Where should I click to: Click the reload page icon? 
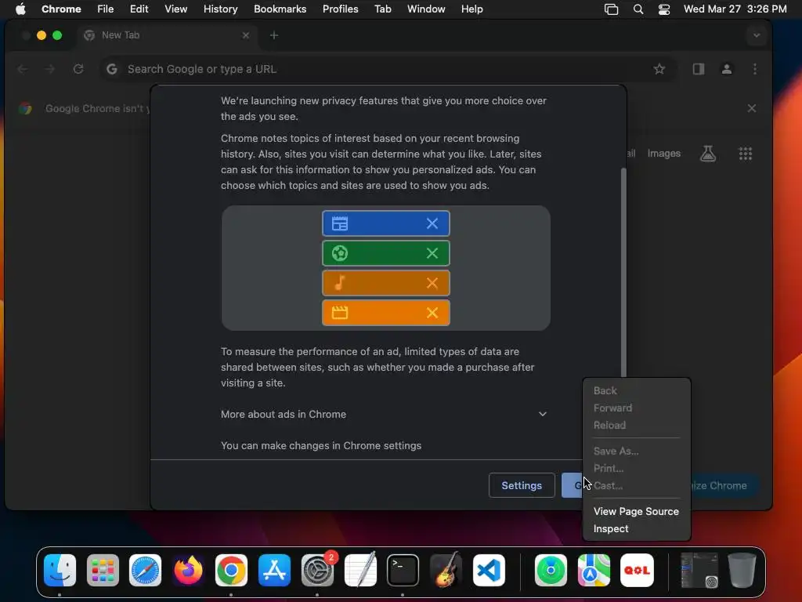(x=78, y=69)
